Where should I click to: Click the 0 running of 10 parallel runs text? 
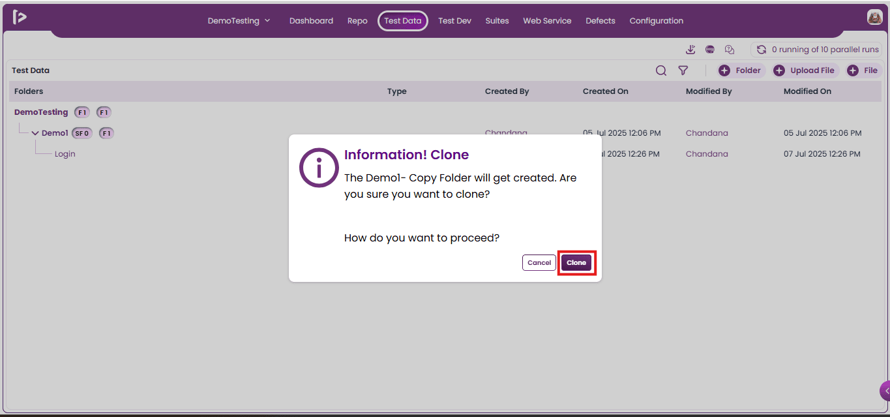pos(825,50)
